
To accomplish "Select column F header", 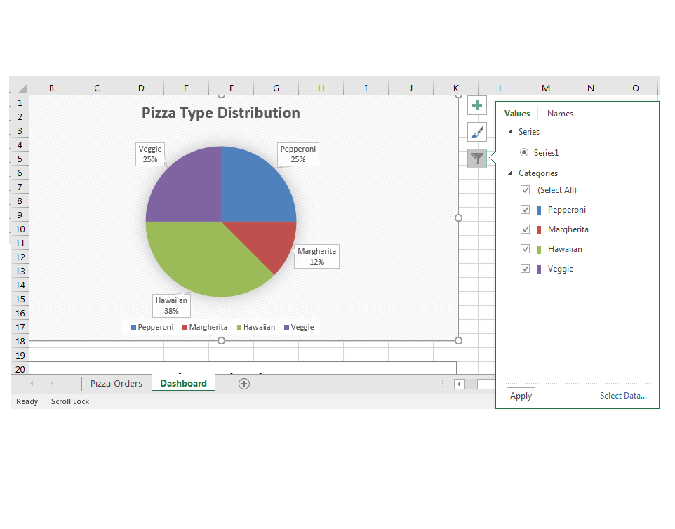I will (231, 88).
